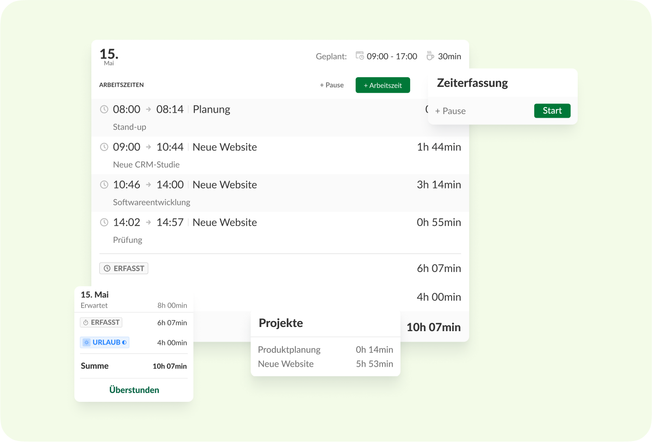Viewport: 652px width, 442px height.
Task: Select the Planung project label
Action: (211, 109)
